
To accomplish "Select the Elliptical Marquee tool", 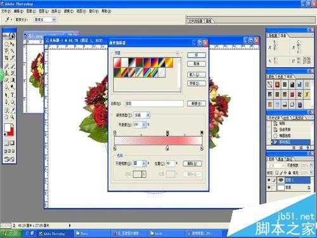I will pos(6,44).
